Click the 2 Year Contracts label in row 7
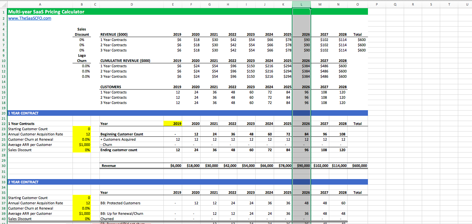Image resolution: width=472 pixels, height=224 pixels. [113, 45]
